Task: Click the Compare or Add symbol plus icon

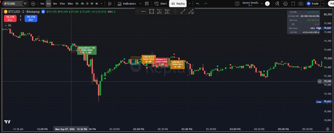Action: tap(33, 4)
